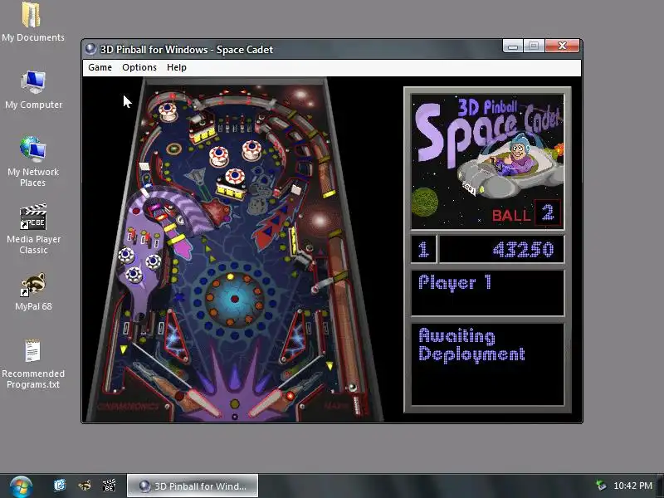Viewport: 664px width, 498px height.
Task: Open the Options menu
Action: click(x=139, y=67)
